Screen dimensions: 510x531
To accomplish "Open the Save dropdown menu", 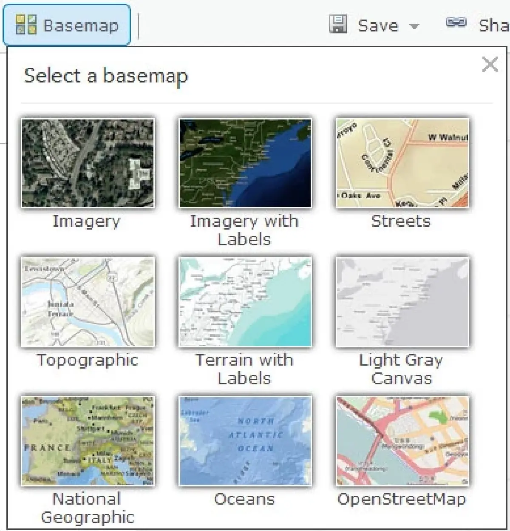I will coord(415,26).
